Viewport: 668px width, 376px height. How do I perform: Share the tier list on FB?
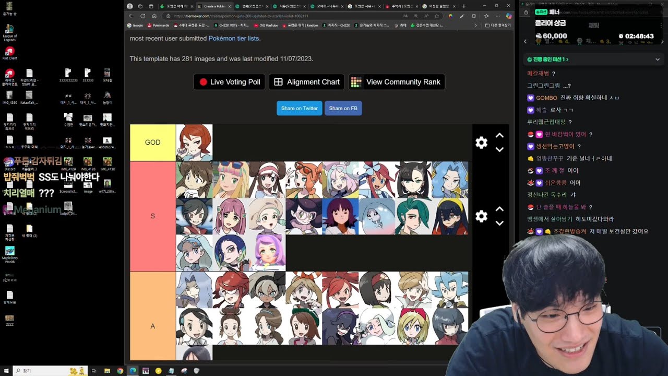point(343,108)
